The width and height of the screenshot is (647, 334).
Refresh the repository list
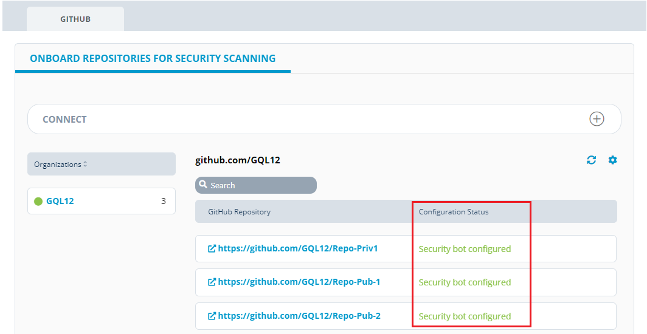click(x=591, y=160)
